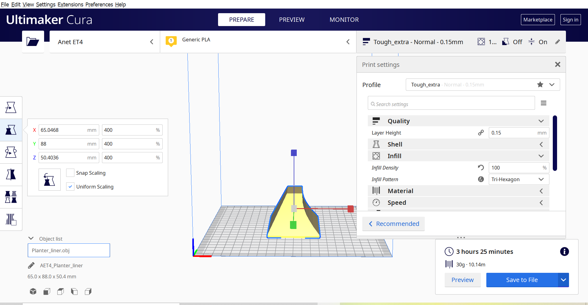Switch to right side view cube icon

click(x=88, y=291)
